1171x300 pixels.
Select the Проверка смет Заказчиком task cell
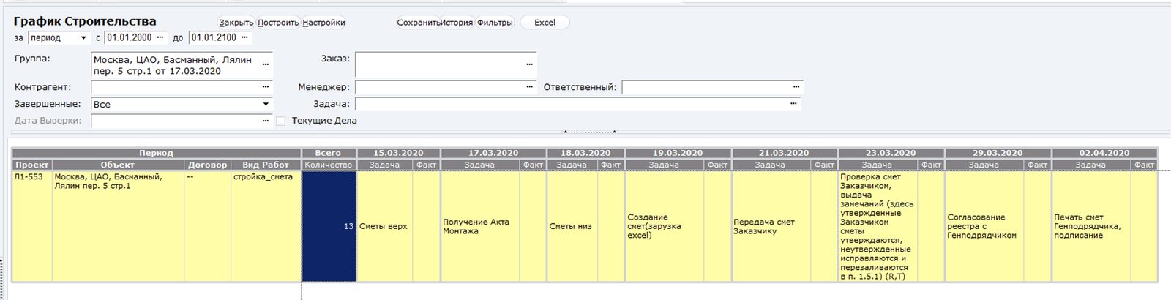pos(878,226)
